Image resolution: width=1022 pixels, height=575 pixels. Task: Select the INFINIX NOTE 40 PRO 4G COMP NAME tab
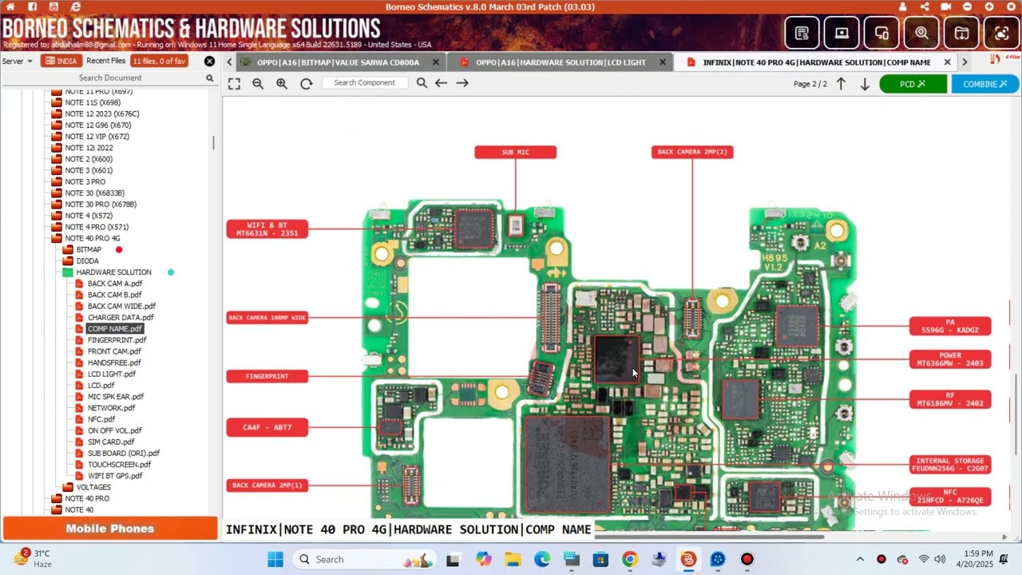[816, 62]
